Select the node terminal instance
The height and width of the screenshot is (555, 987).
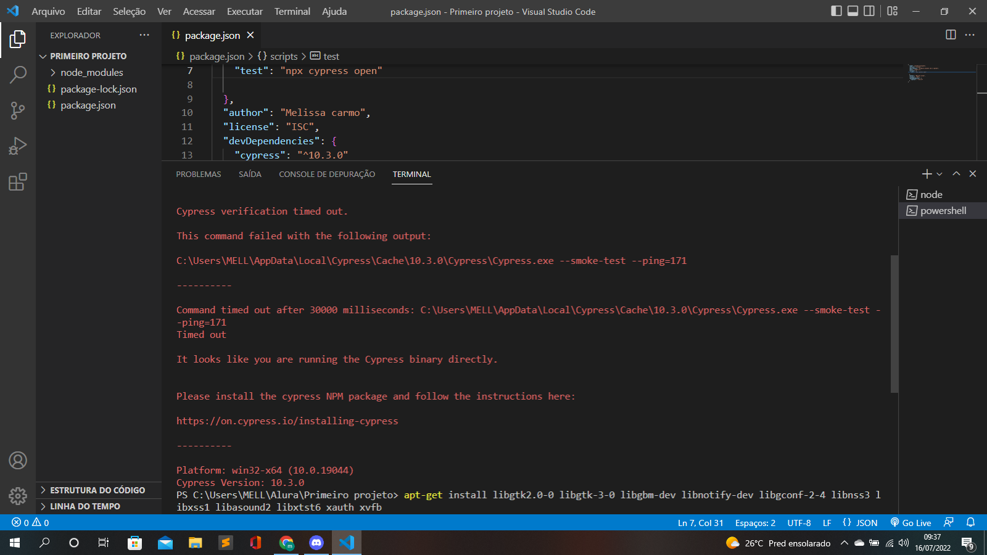coord(943,194)
